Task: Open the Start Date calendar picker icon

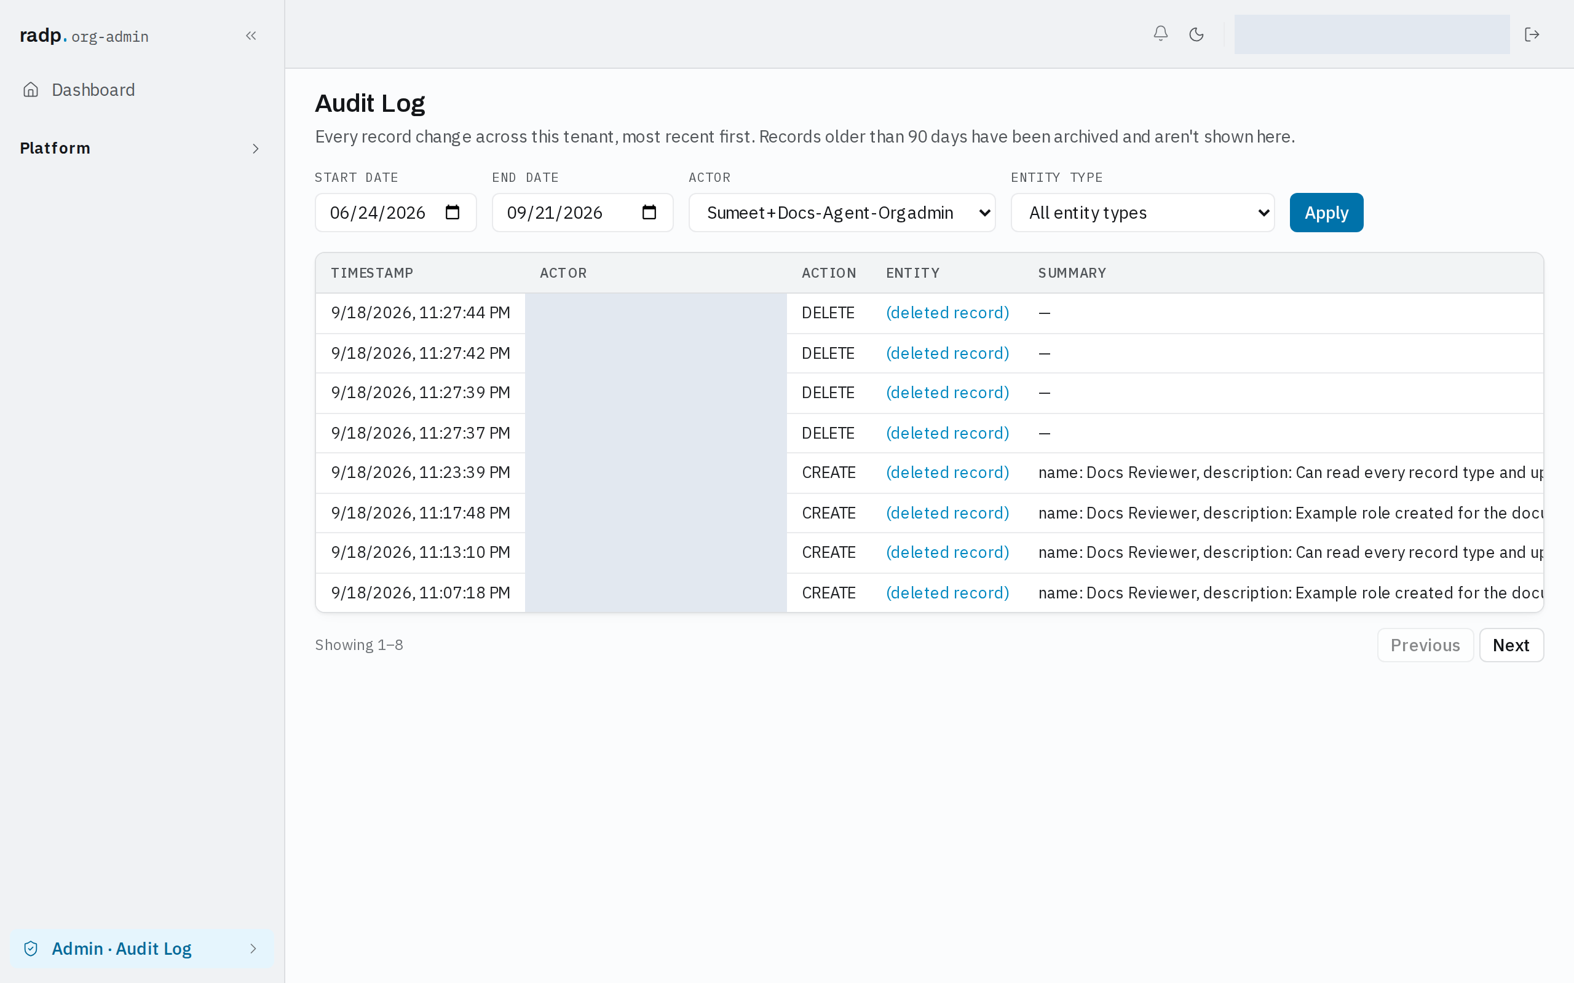Action: (x=453, y=212)
